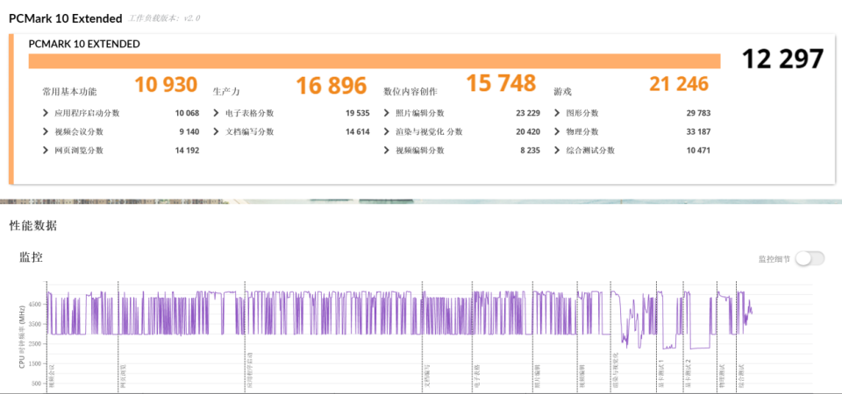The width and height of the screenshot is (842, 394).
Task: Select the 视频会议 marker in chart
Action: [x=52, y=376]
